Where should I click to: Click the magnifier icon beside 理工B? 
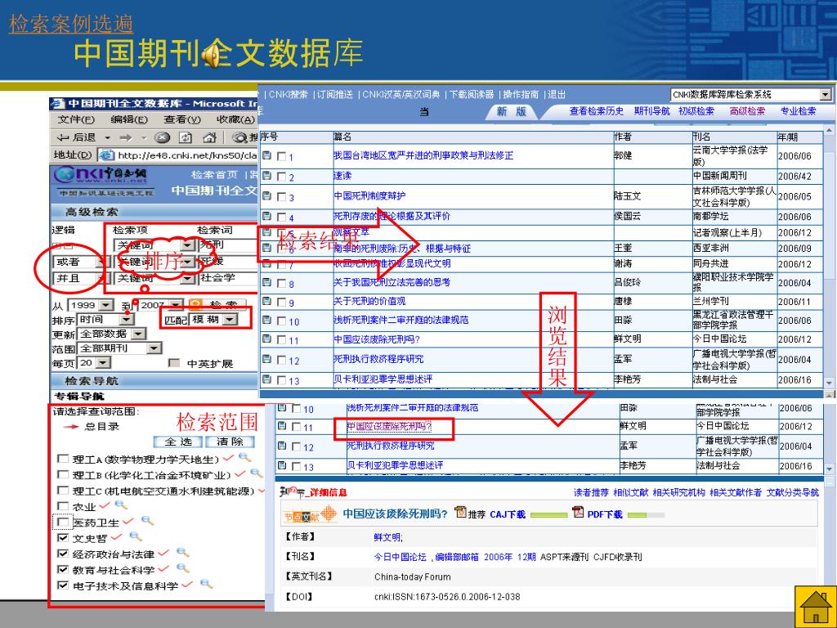(x=256, y=473)
